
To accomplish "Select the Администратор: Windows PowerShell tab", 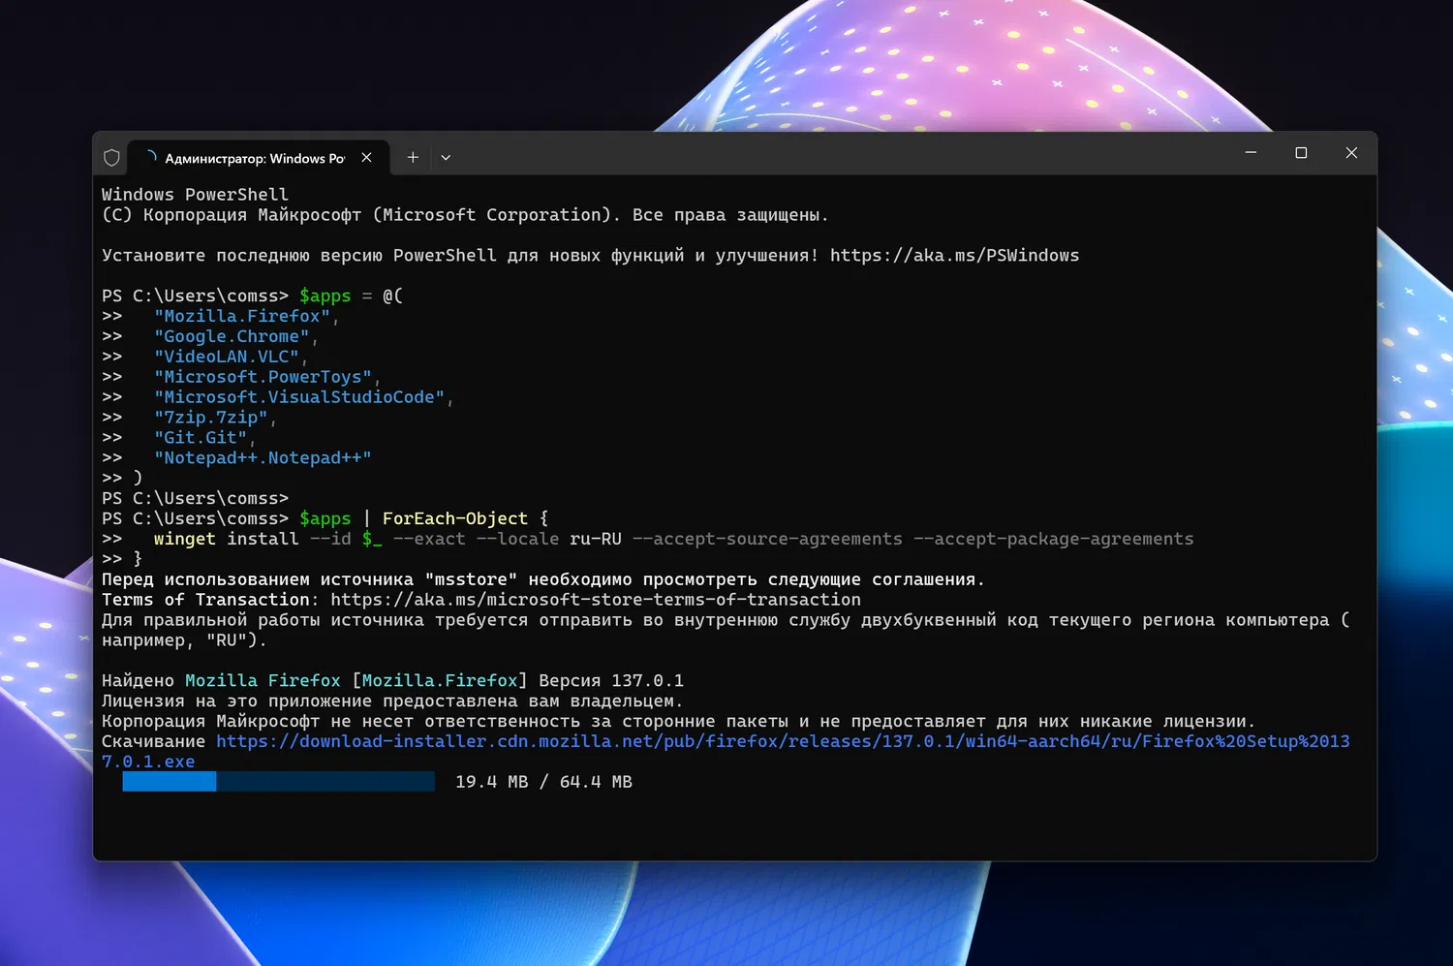I will (259, 158).
